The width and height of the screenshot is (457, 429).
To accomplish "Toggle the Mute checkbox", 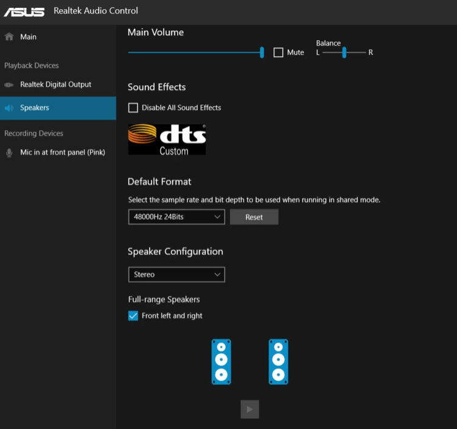I will click(278, 52).
